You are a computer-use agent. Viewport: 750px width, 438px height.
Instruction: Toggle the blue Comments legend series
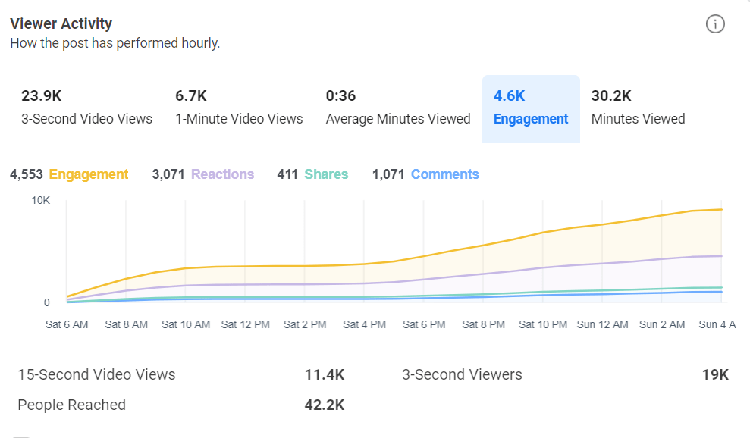tap(444, 174)
